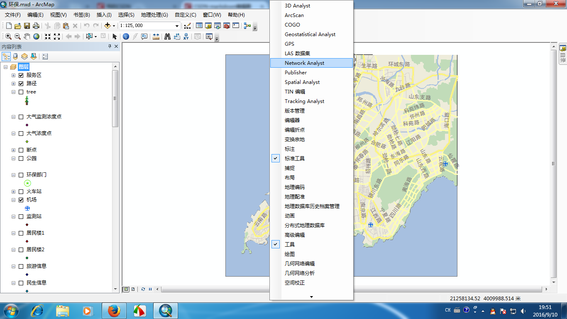Switch to List By Selection view
The width and height of the screenshot is (567, 319).
[34, 56]
